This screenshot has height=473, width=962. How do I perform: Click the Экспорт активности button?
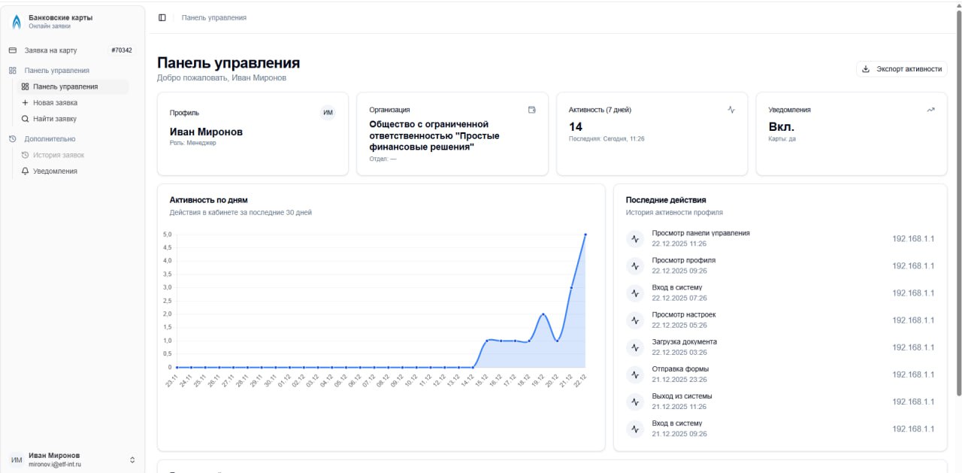pos(901,69)
